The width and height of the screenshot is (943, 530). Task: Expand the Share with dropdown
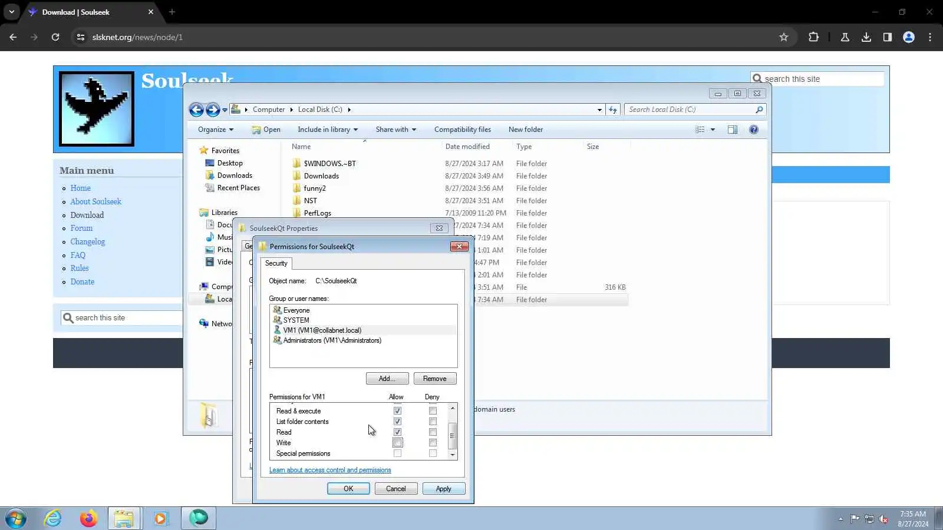click(x=396, y=130)
